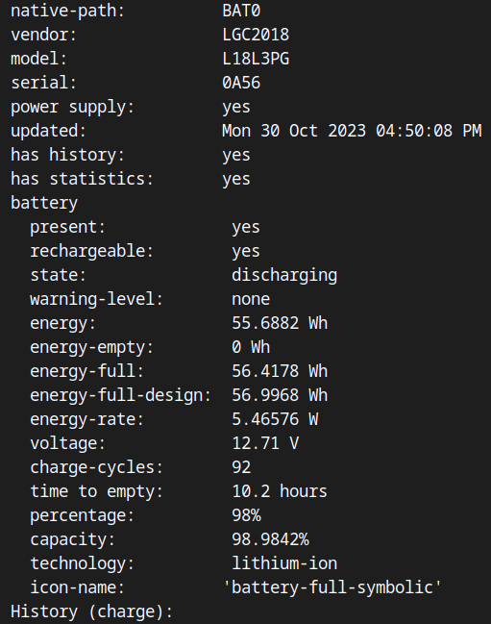Click the vendor value LGC2018

click(x=256, y=35)
